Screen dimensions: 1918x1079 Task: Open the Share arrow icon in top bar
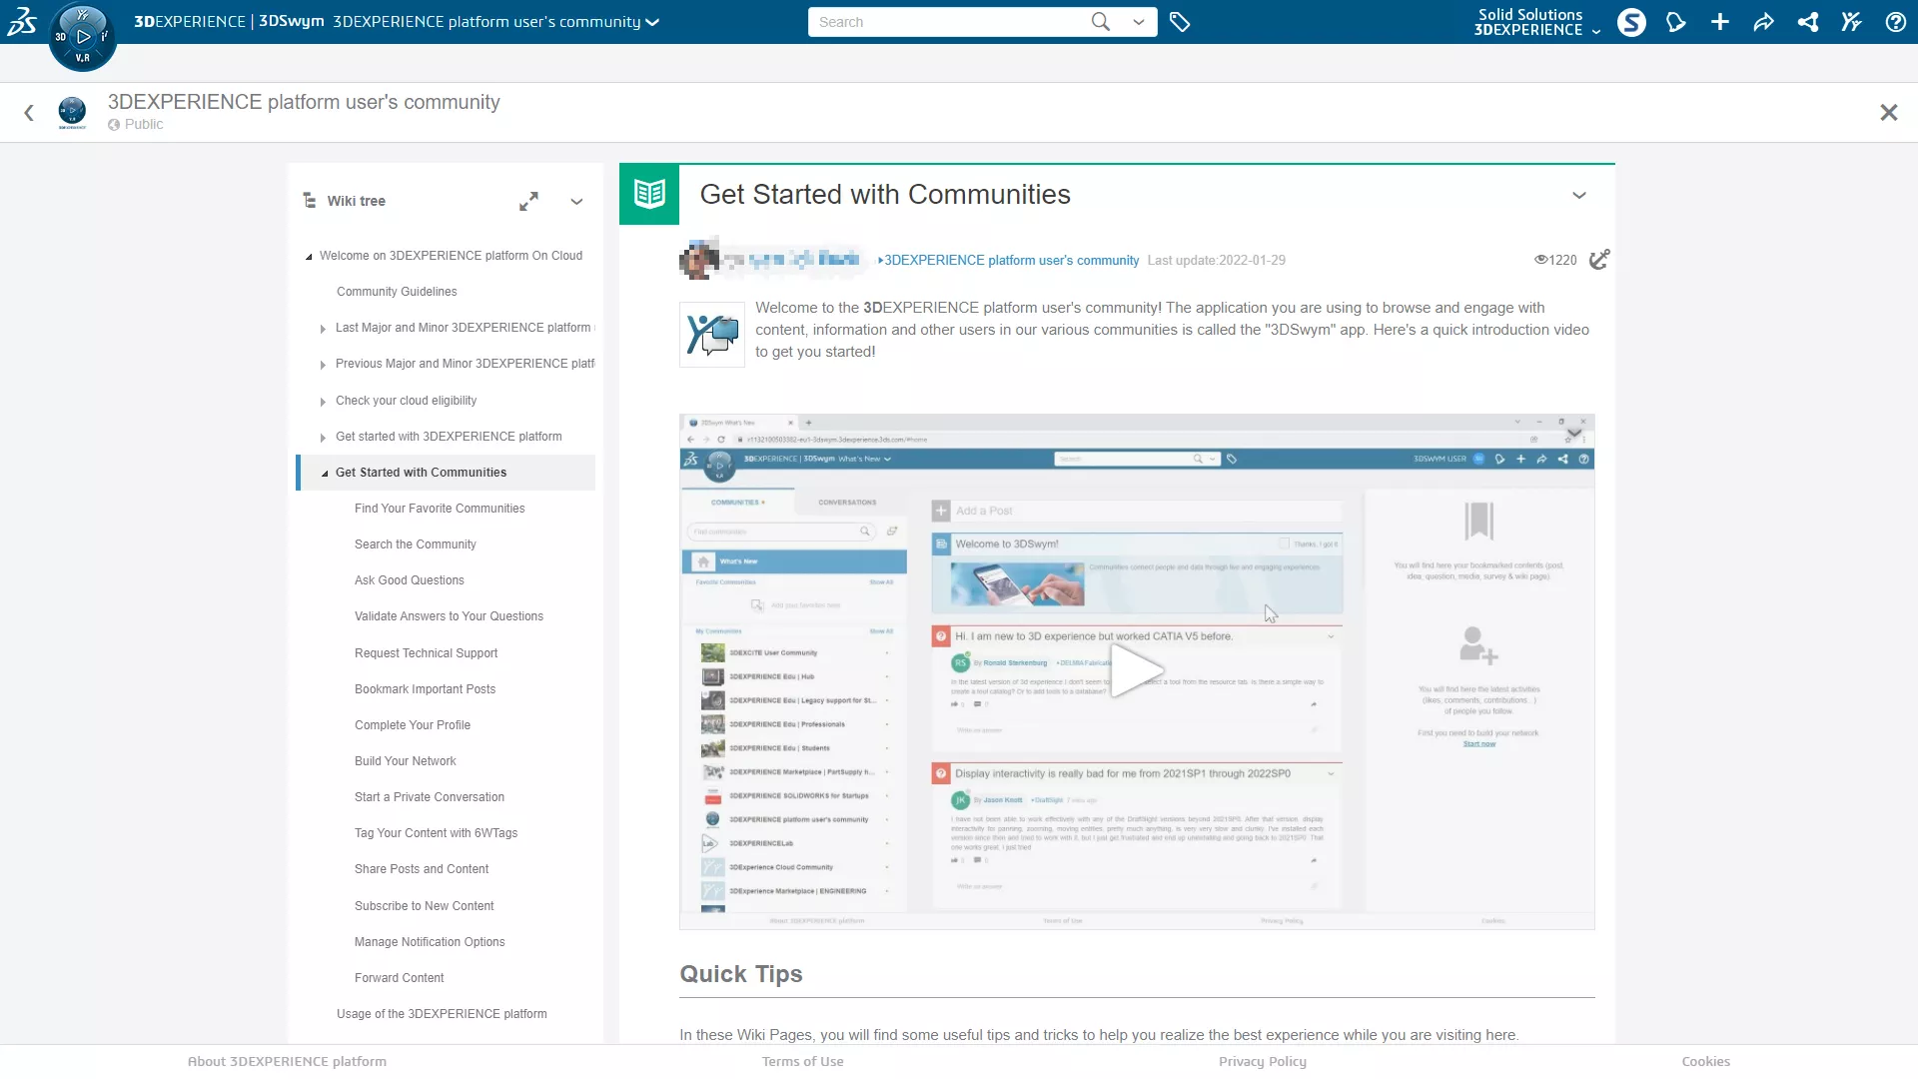click(x=1763, y=22)
